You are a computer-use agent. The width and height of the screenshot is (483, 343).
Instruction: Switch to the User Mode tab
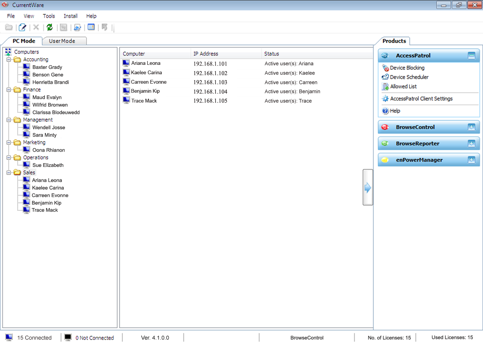click(62, 41)
